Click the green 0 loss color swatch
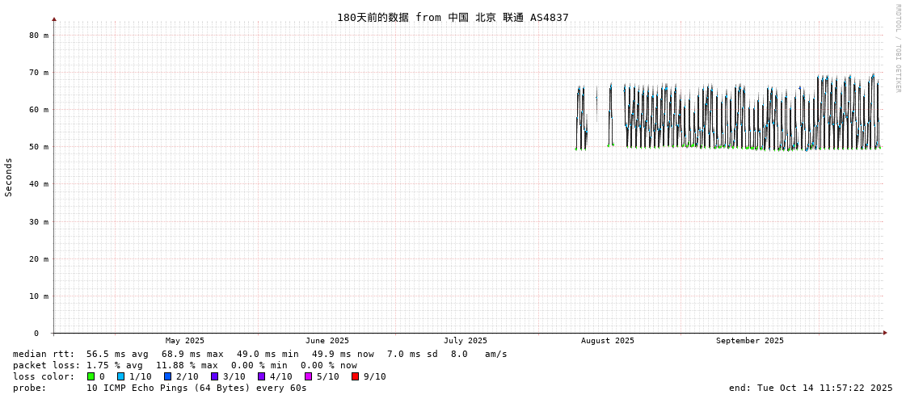 point(91,376)
